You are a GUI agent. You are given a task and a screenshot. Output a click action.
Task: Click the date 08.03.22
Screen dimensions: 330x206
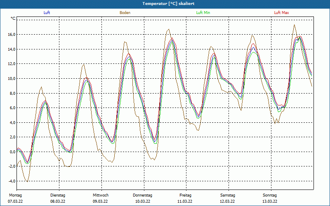click(x=58, y=201)
